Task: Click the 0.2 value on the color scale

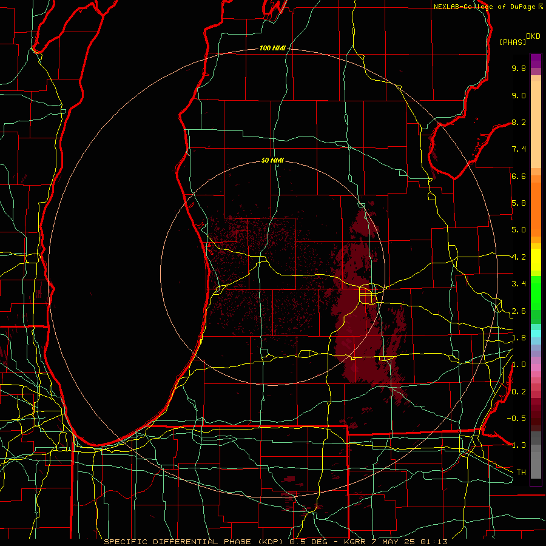Action: [x=519, y=392]
